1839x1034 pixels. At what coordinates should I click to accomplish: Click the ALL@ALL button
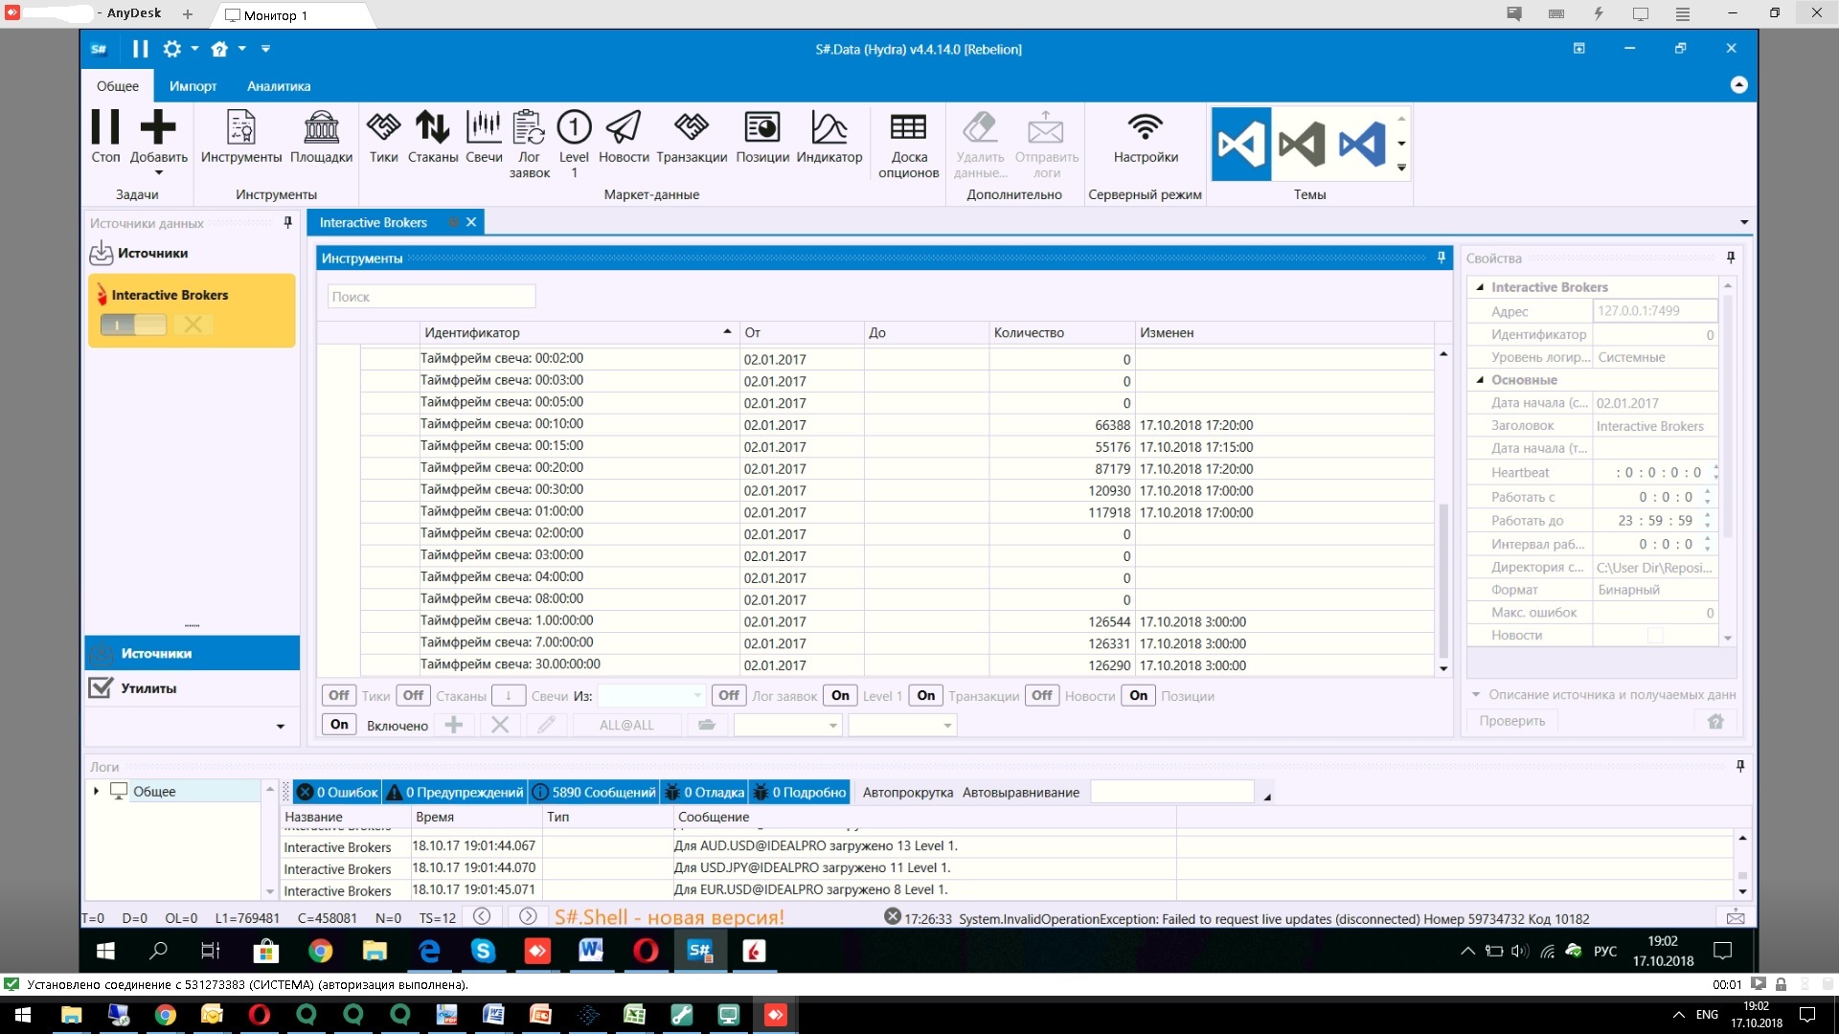point(626,725)
